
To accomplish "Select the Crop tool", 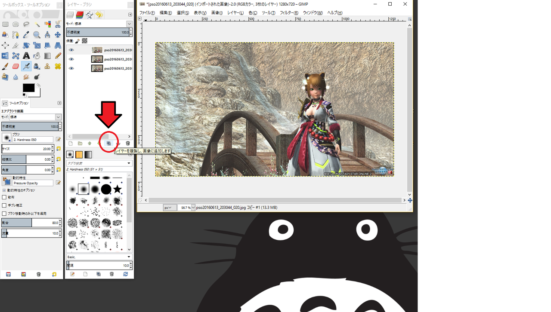I will (x=16, y=45).
